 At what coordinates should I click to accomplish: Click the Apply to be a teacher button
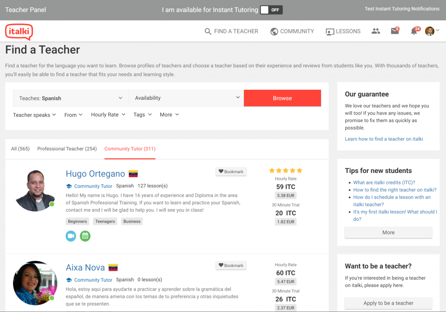coord(388,303)
